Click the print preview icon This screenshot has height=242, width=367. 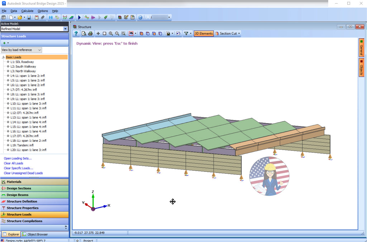84,33
